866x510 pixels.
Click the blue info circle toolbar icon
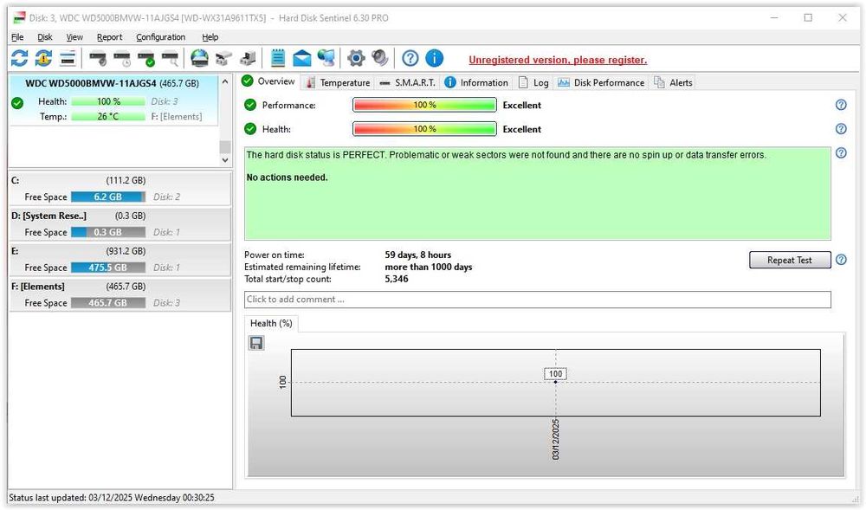[434, 58]
